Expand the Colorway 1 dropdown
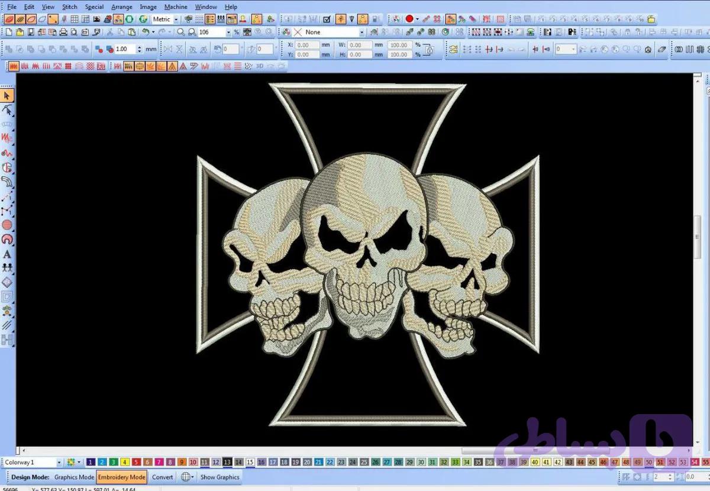Viewport: 710px width, 491px height. click(59, 462)
